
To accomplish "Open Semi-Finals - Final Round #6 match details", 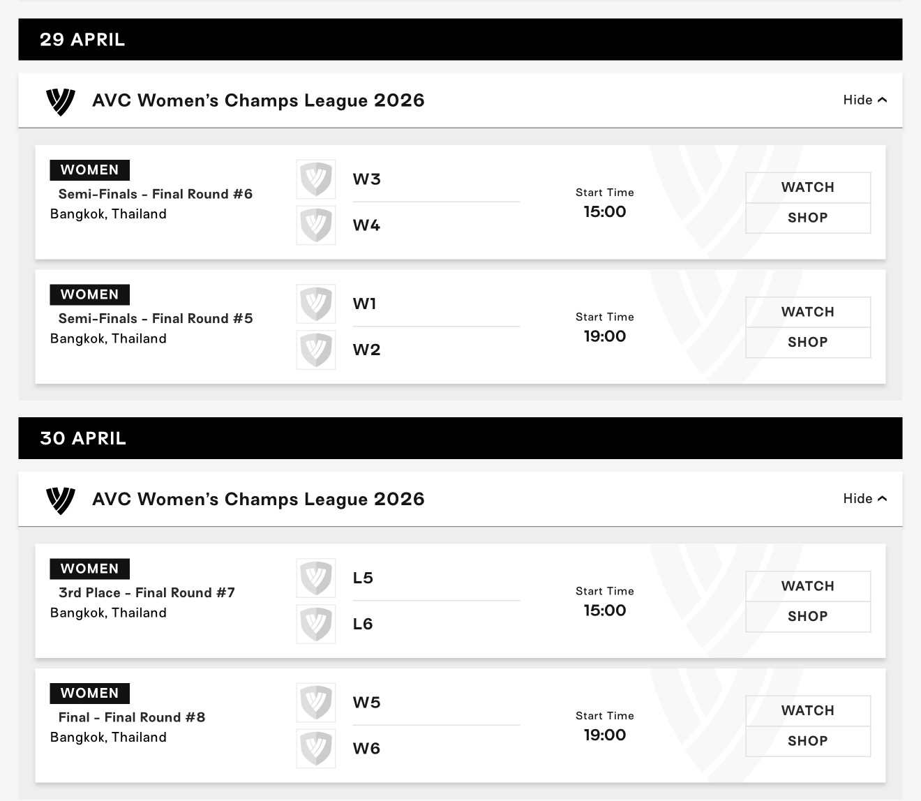I will (155, 194).
